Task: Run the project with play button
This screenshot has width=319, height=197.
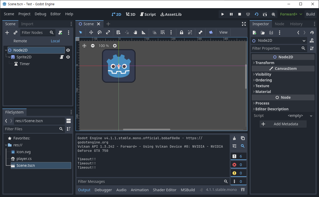Action: click(x=223, y=14)
